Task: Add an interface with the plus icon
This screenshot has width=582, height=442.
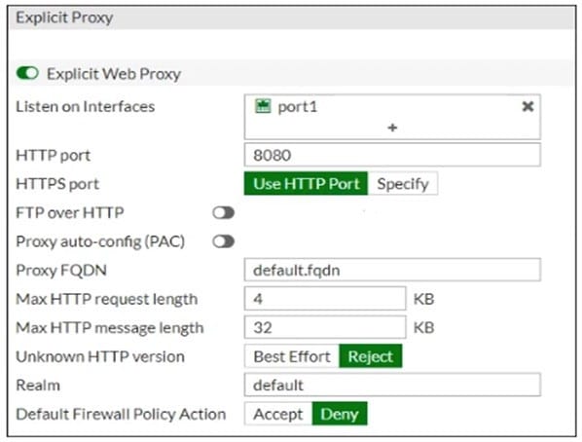Action: tap(392, 128)
